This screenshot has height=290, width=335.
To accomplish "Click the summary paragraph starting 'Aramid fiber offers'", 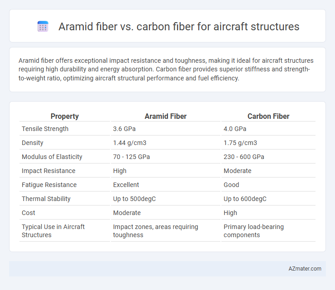I will pyautogui.click(x=166, y=69).
